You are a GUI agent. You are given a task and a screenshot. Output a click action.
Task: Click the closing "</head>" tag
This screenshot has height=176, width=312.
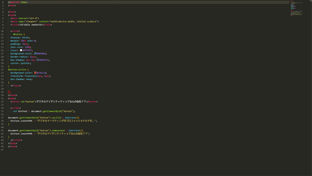pos(12,95)
